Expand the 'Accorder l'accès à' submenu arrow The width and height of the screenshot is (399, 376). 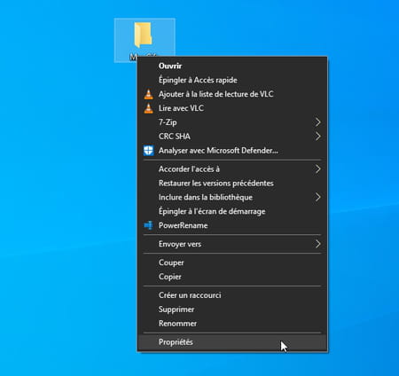click(x=317, y=169)
